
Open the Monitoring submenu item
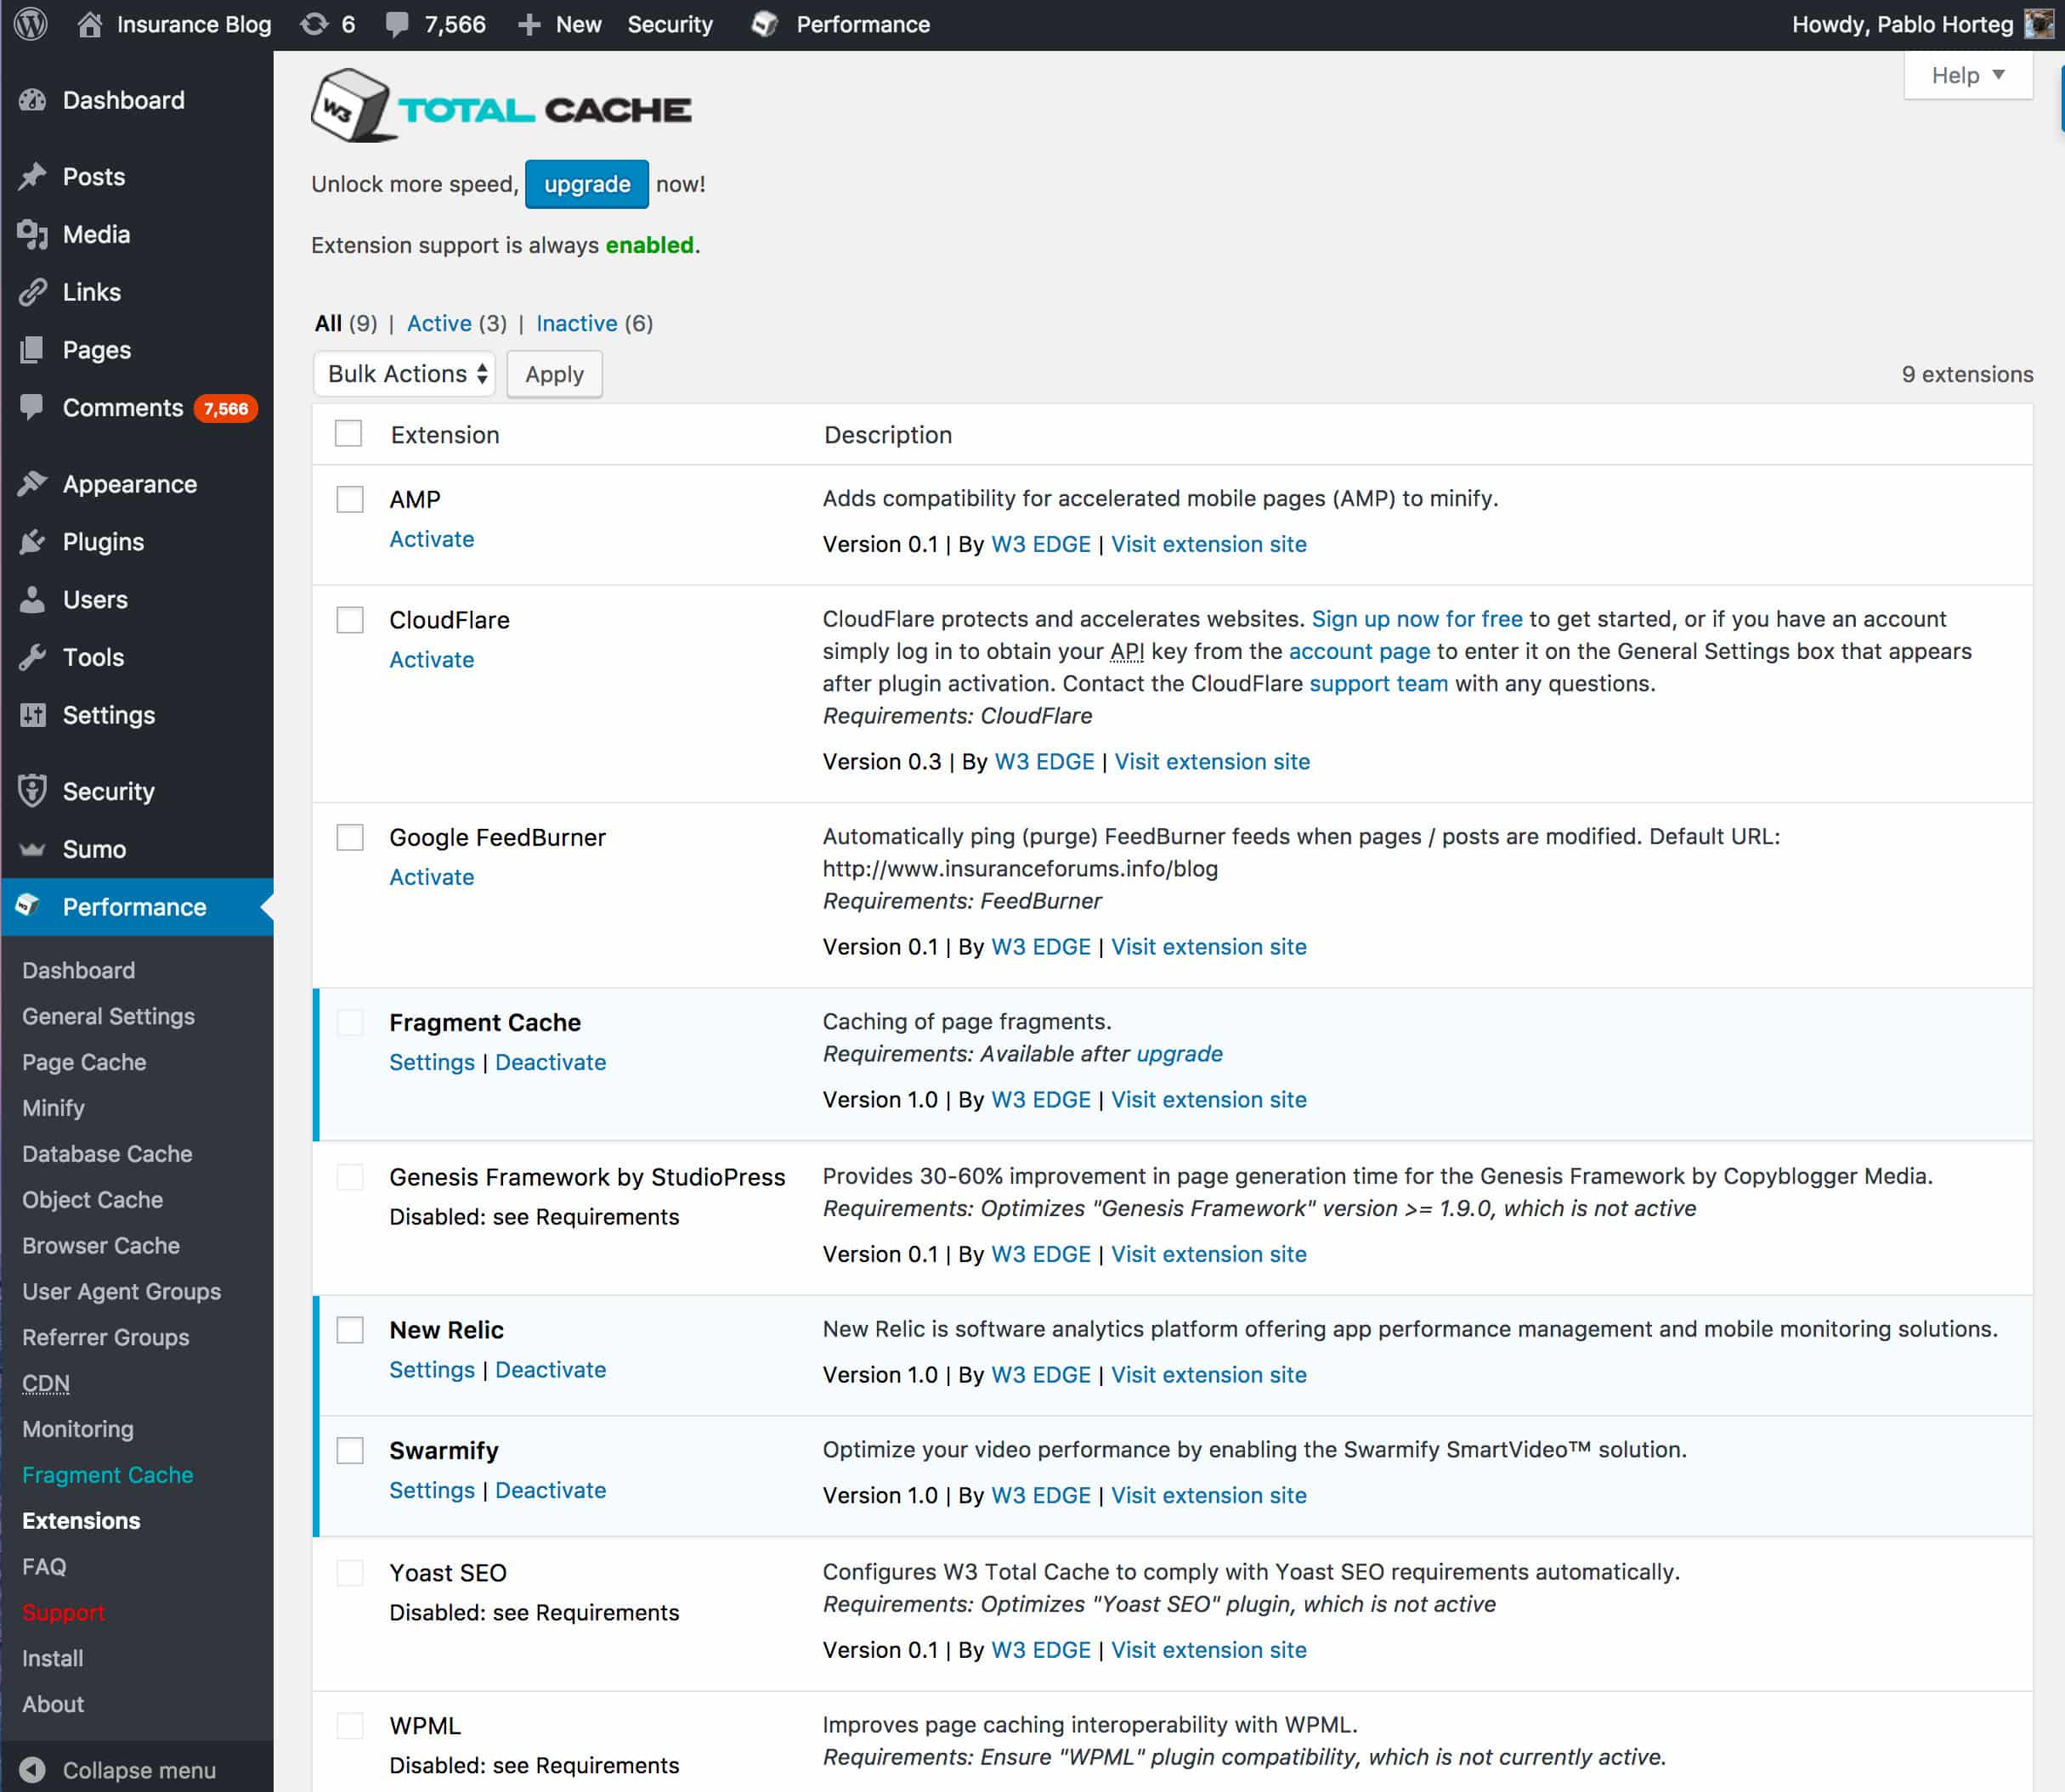[x=78, y=1429]
